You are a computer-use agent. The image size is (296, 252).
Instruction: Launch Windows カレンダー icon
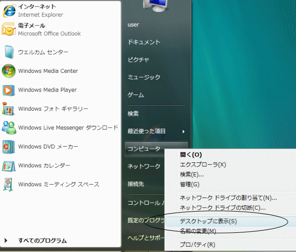point(8,166)
